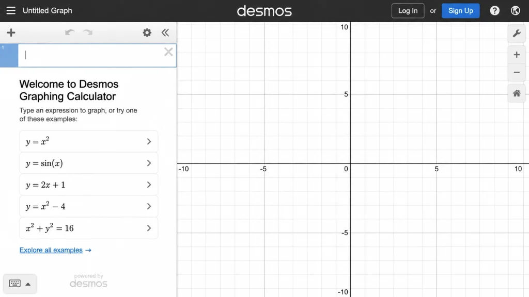Screen dimensions: 529x297
Task: Load the y = sin(x) example
Action: [89, 163]
